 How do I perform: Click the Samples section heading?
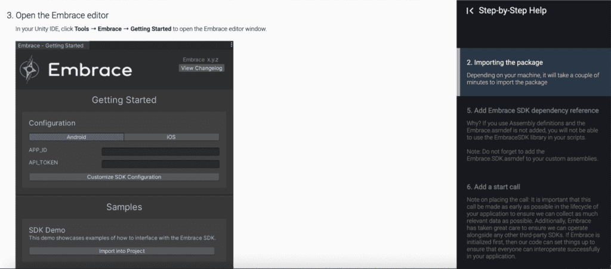click(124, 207)
